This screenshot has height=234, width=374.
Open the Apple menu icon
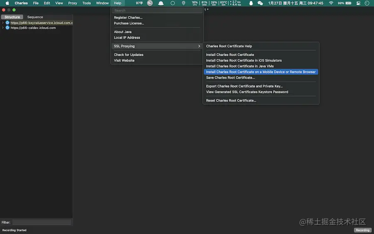[x=7, y=3]
